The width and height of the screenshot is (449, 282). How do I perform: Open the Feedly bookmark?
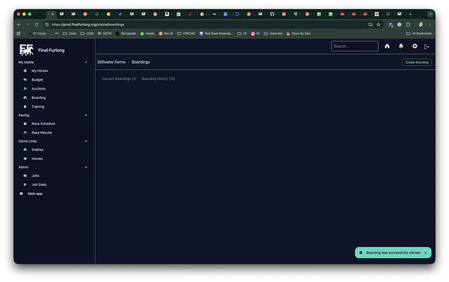point(148,33)
